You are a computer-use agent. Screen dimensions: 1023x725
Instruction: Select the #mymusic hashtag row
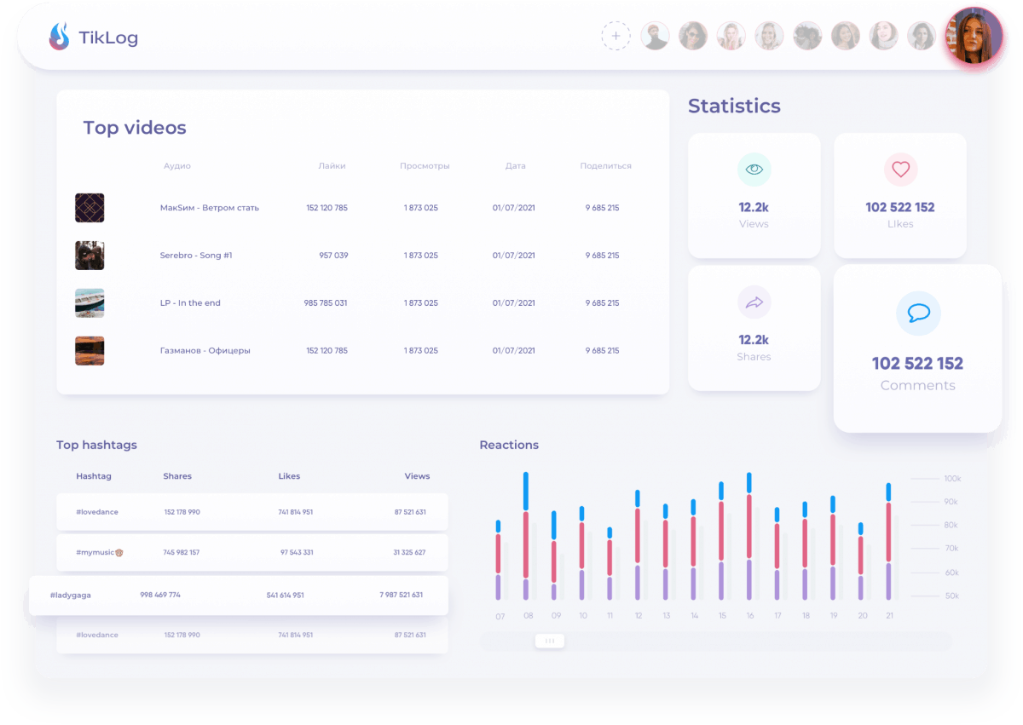click(x=252, y=553)
